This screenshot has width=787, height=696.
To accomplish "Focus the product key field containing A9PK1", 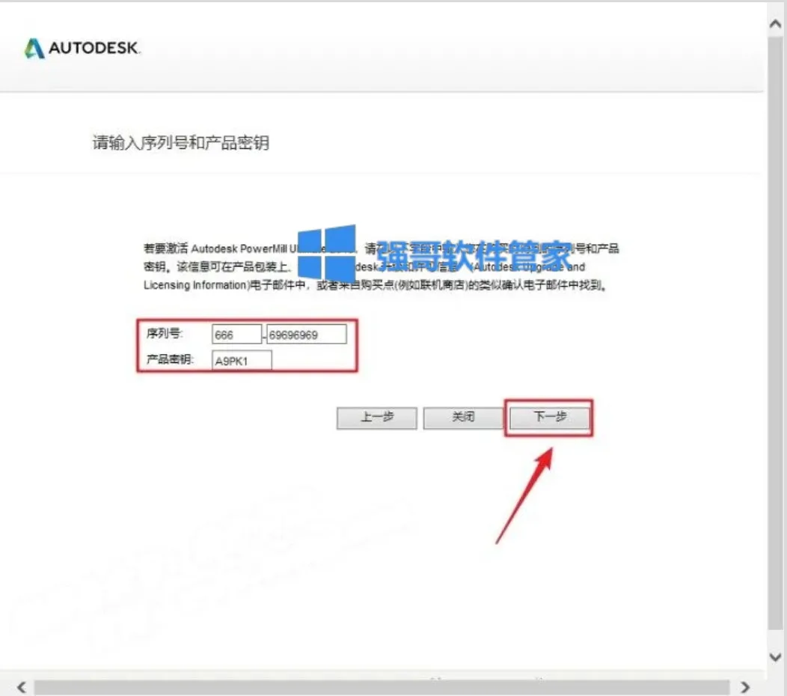I will (x=242, y=360).
